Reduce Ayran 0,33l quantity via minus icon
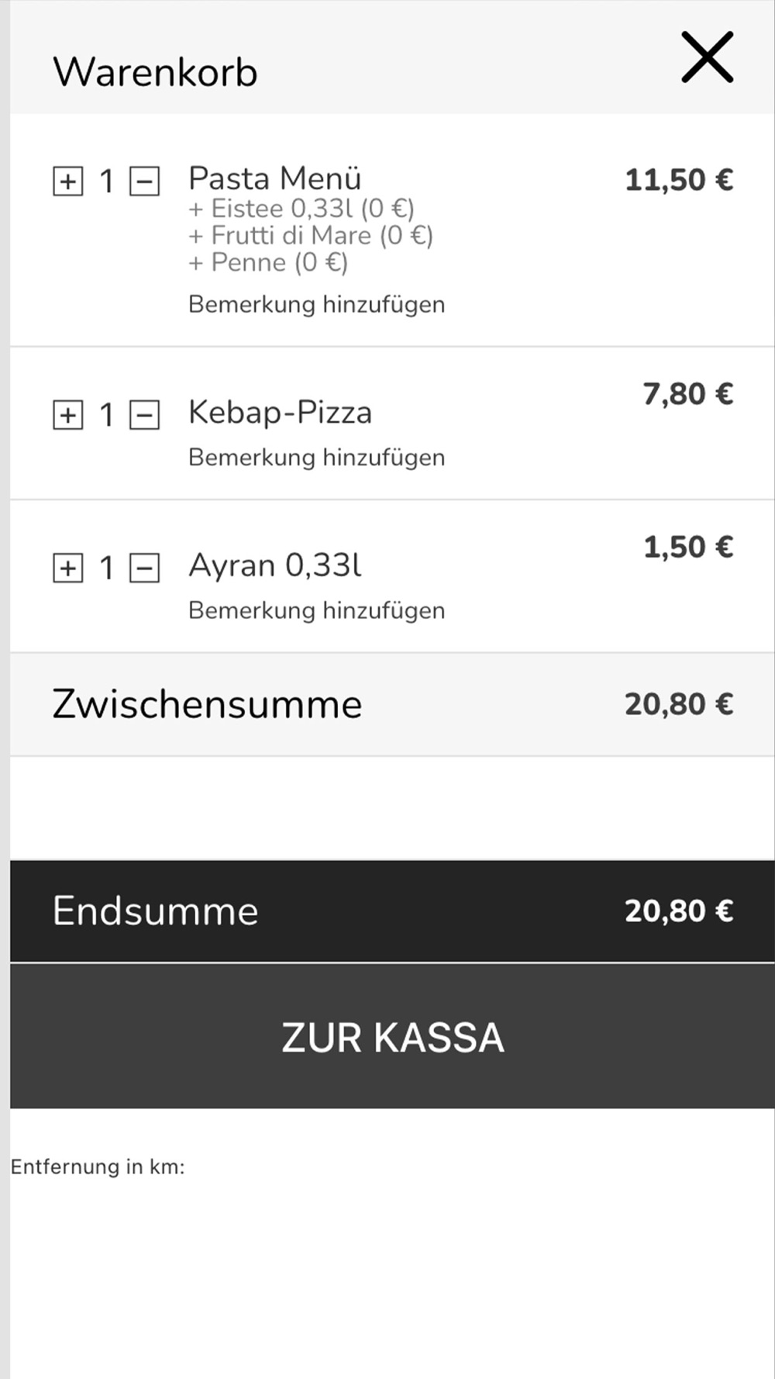The image size is (775, 1379). 144,569
